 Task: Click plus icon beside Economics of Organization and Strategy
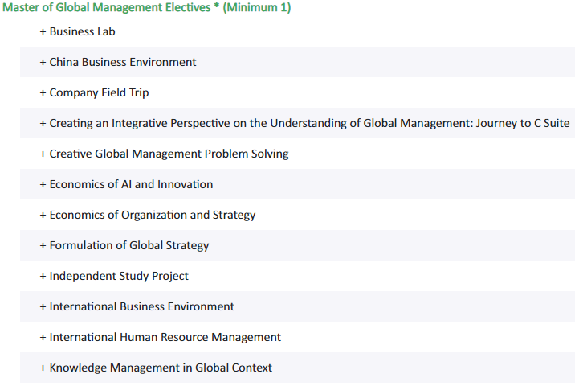coord(43,215)
